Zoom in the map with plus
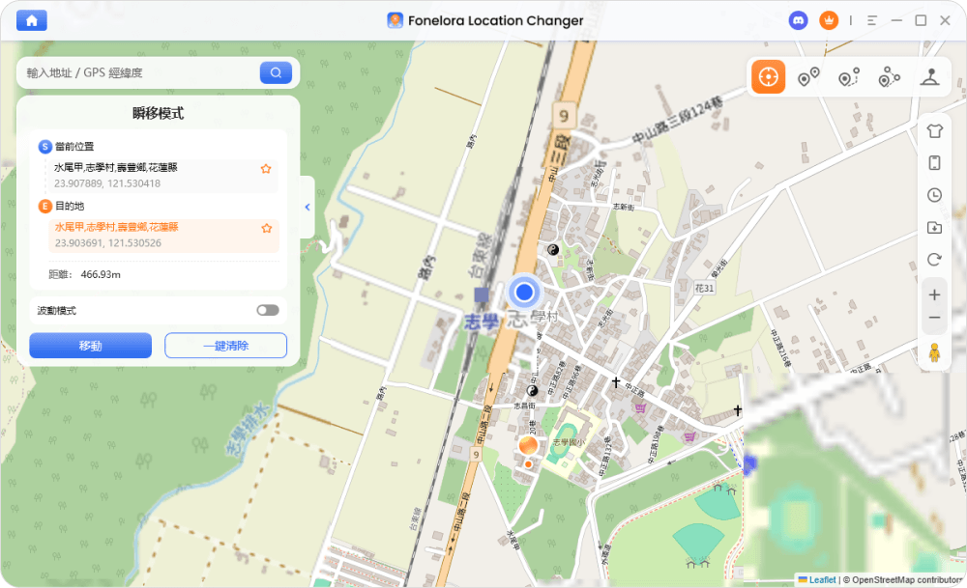This screenshot has width=967, height=588. click(934, 294)
